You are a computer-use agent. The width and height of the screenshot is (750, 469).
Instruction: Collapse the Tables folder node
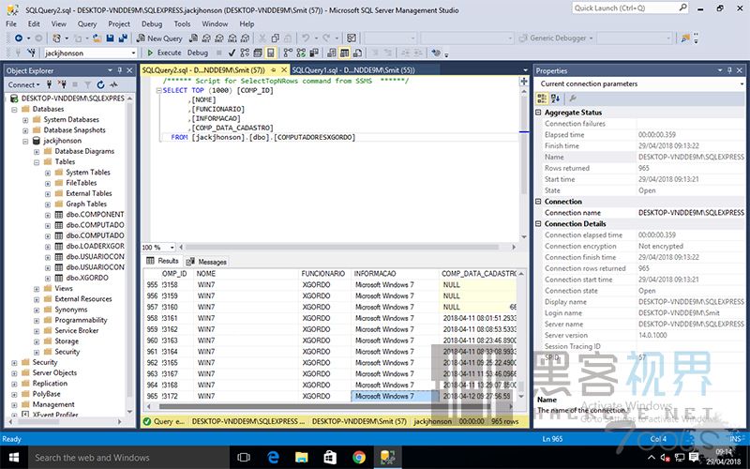pyautogui.click(x=37, y=162)
